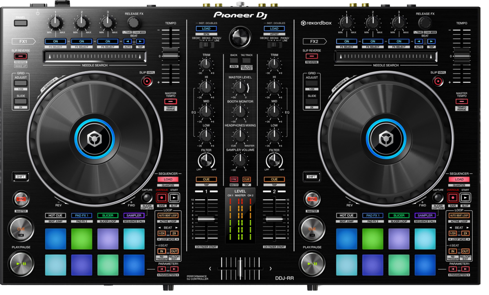Select SAMPLER pad mode on deck 2
This screenshot has height=295, width=489.
(x=425, y=215)
